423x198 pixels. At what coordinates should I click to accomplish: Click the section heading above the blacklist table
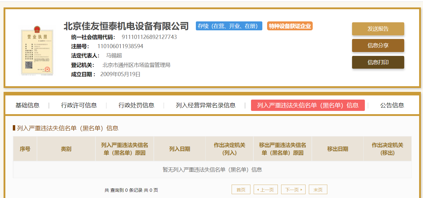click(68, 128)
